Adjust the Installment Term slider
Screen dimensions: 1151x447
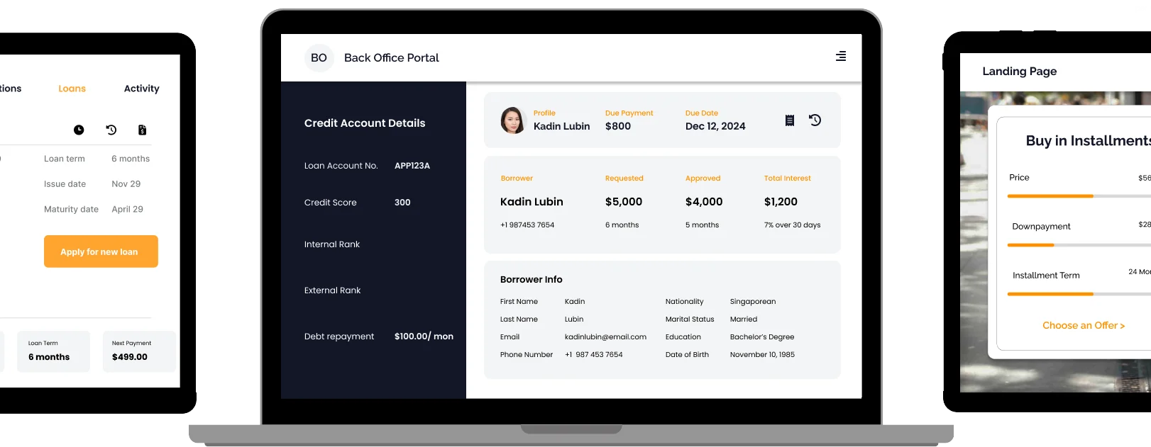[1093, 294]
